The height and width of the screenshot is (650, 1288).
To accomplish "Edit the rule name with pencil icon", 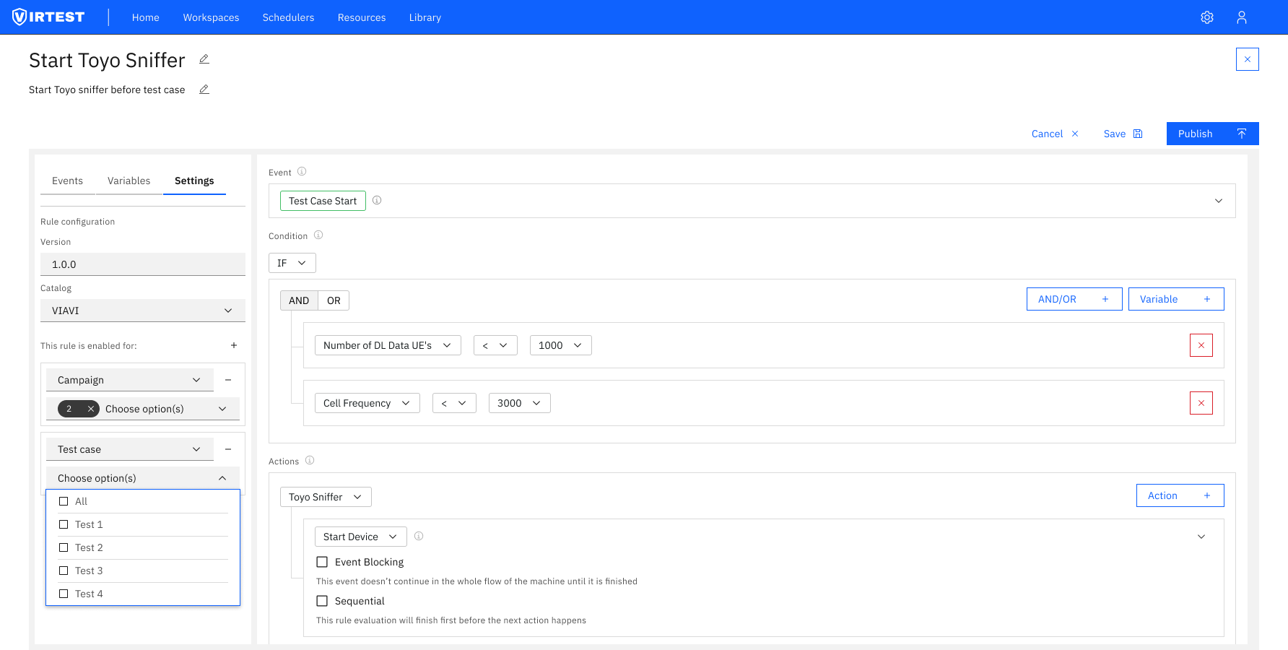I will click(204, 59).
